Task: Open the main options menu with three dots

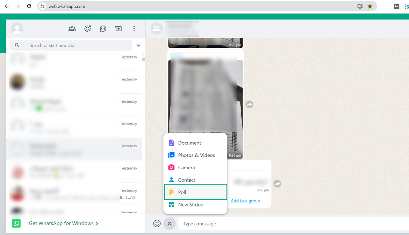Action: 134,28
